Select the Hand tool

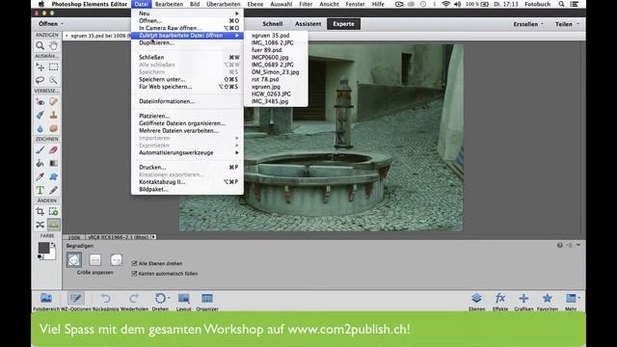pos(54,45)
